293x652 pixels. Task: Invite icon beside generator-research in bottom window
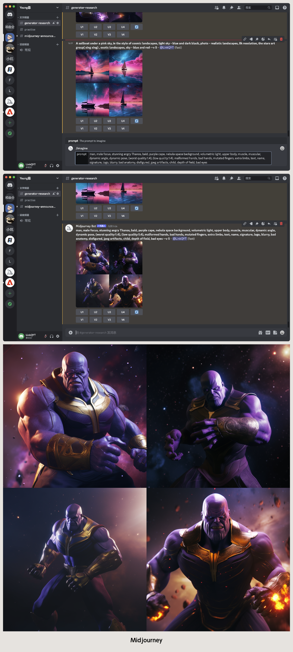coord(54,194)
